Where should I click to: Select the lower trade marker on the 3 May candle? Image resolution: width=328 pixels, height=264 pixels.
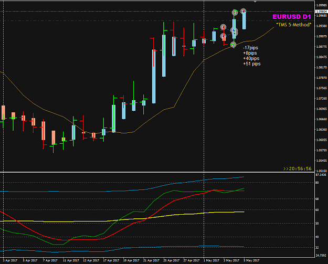tap(223, 36)
